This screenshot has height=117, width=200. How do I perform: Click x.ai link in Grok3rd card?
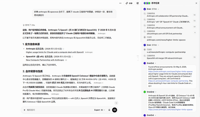coord(168,81)
